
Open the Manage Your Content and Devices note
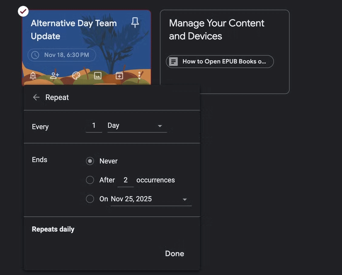click(x=224, y=29)
